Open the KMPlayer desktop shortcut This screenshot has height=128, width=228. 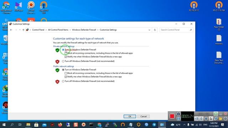click(19, 7)
